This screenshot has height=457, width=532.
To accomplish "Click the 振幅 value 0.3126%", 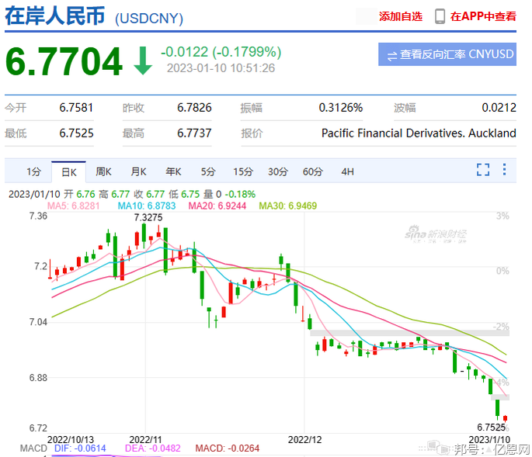I will point(341,108).
